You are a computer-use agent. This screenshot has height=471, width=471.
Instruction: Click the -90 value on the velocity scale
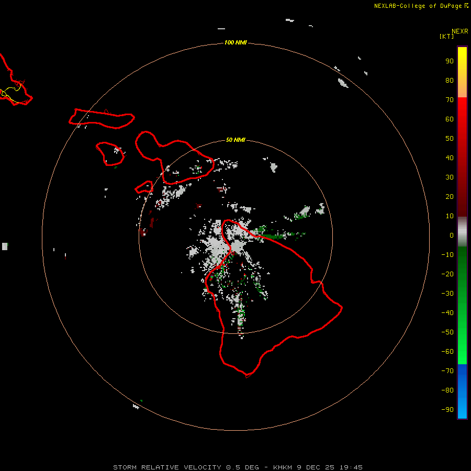(x=447, y=410)
